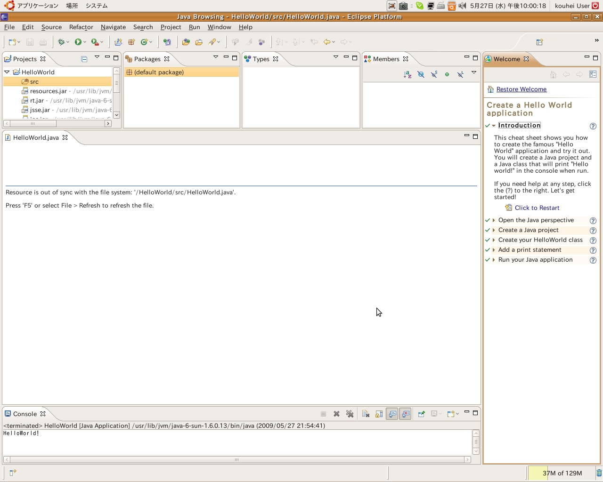Click the Restore Welcome link
The width and height of the screenshot is (603, 482).
(x=521, y=89)
